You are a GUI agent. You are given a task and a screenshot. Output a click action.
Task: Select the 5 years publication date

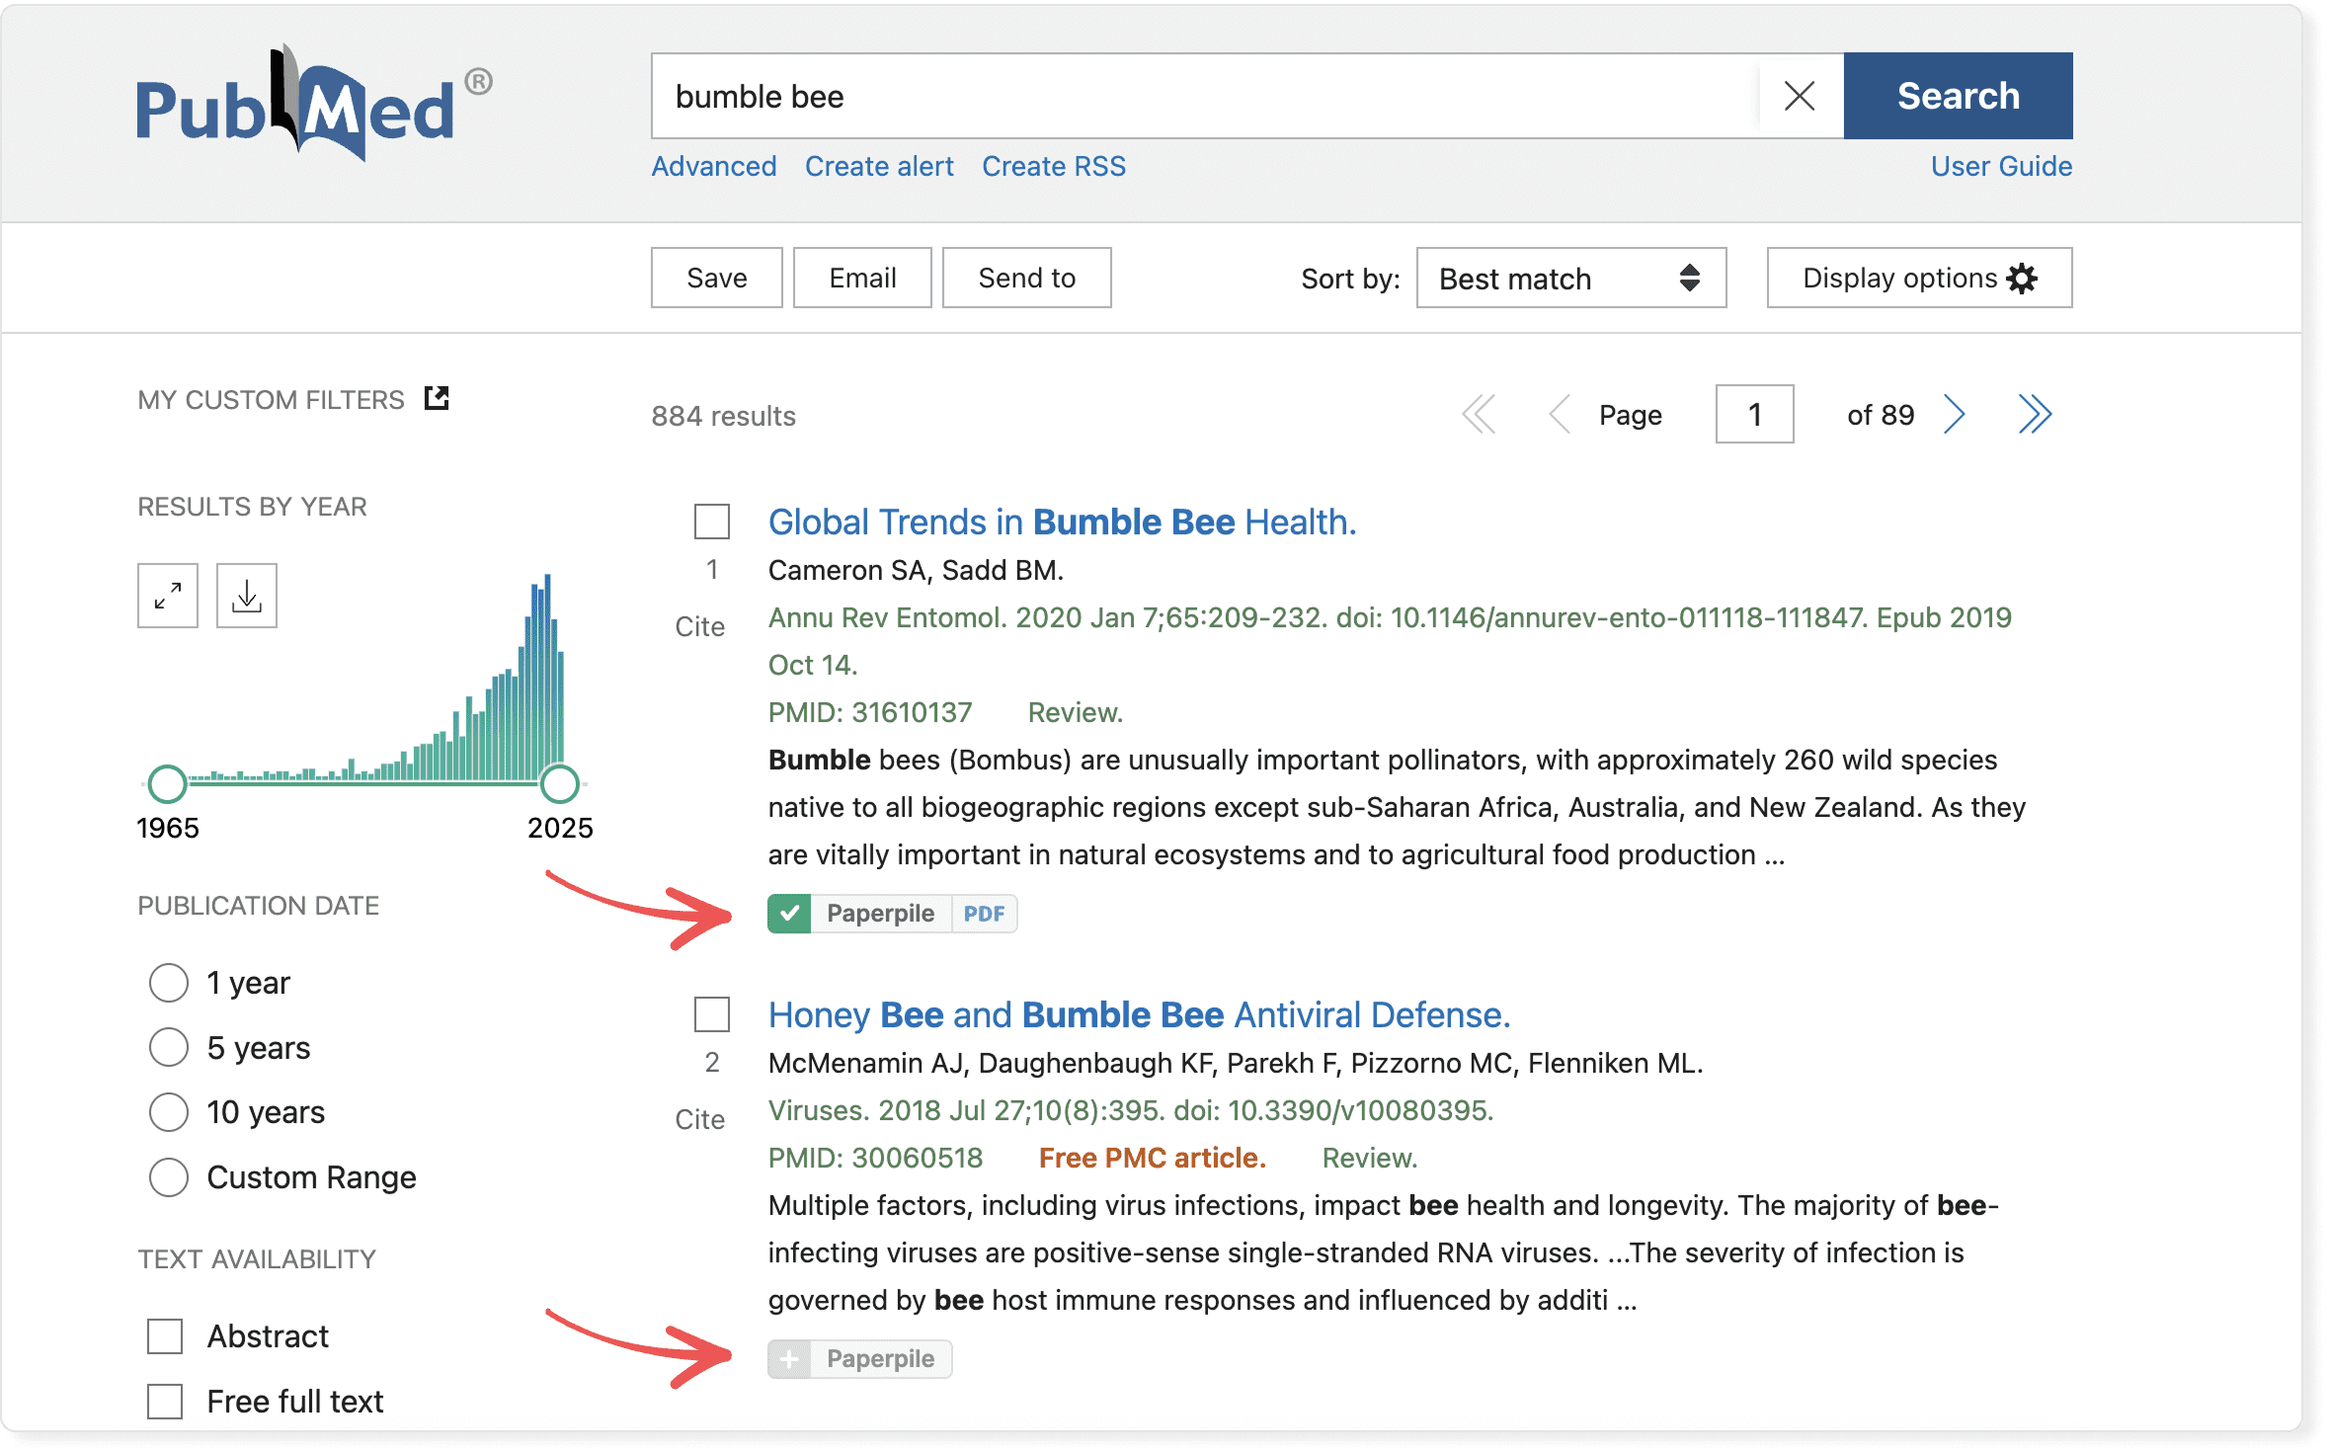169,1047
